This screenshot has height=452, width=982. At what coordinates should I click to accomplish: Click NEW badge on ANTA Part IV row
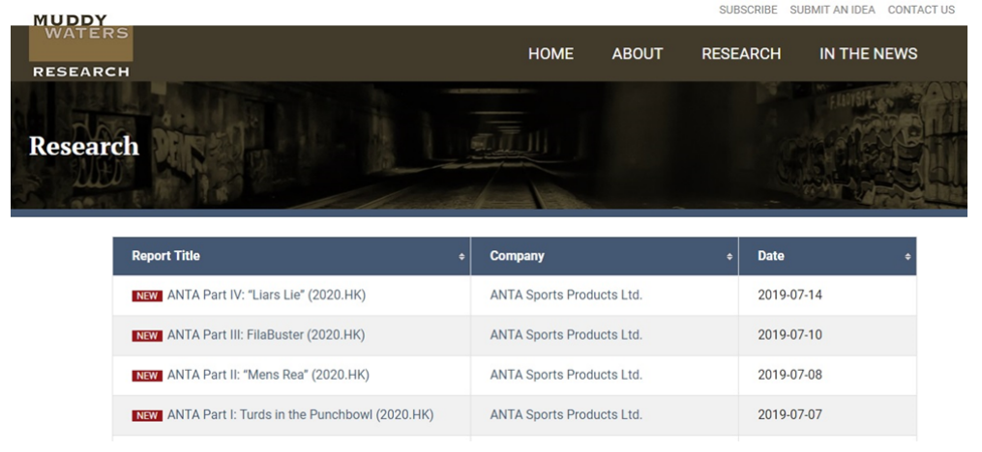(147, 296)
